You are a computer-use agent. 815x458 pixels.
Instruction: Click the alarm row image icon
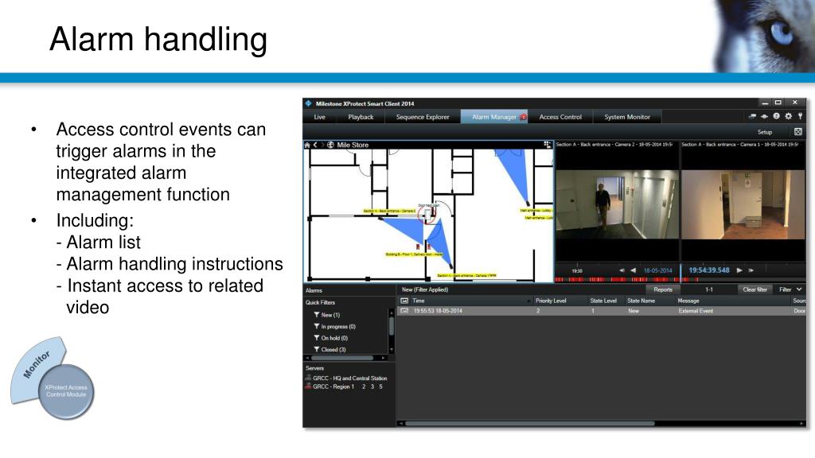[x=404, y=311]
